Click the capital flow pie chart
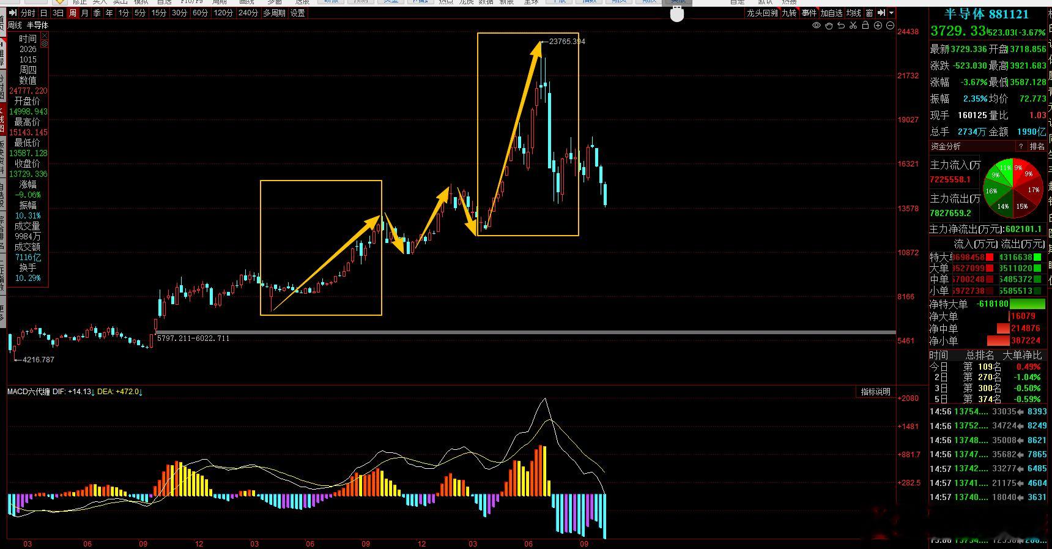1052x549 pixels. tap(1012, 189)
